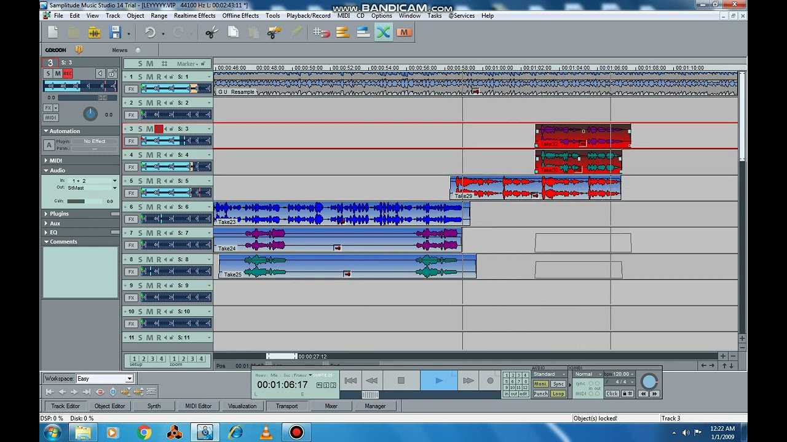
Task: Cut with the scissors icon in the toolbar
Action: coord(212,33)
